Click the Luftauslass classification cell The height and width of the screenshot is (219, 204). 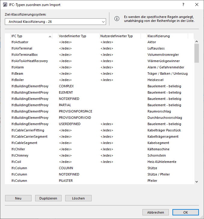click(156, 48)
